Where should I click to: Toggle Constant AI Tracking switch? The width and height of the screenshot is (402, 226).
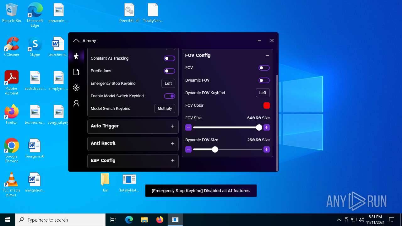click(x=170, y=58)
